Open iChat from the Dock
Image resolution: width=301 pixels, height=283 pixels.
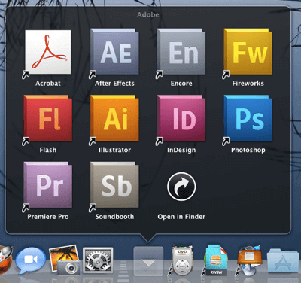pyautogui.click(x=31, y=260)
